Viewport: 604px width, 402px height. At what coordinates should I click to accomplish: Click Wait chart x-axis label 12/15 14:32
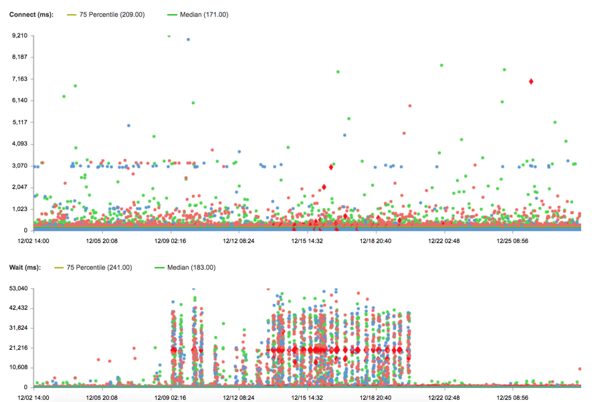[307, 398]
